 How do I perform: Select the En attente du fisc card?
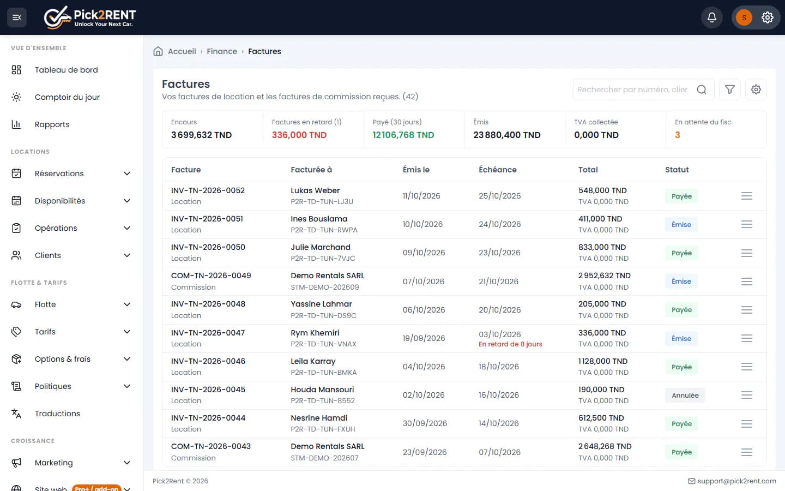pos(716,129)
